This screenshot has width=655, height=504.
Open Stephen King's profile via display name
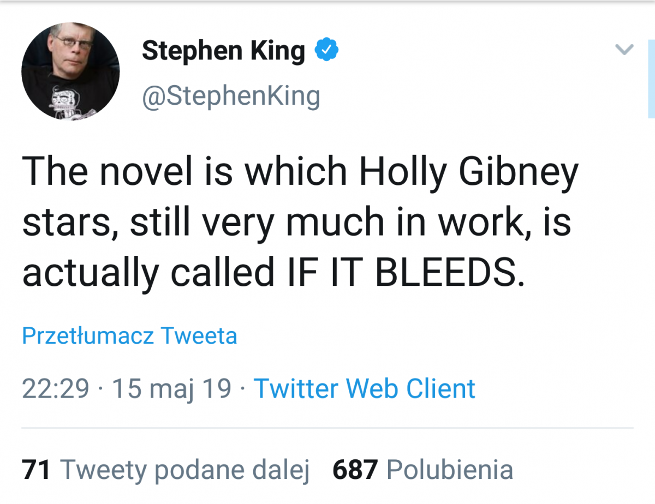coord(224,50)
